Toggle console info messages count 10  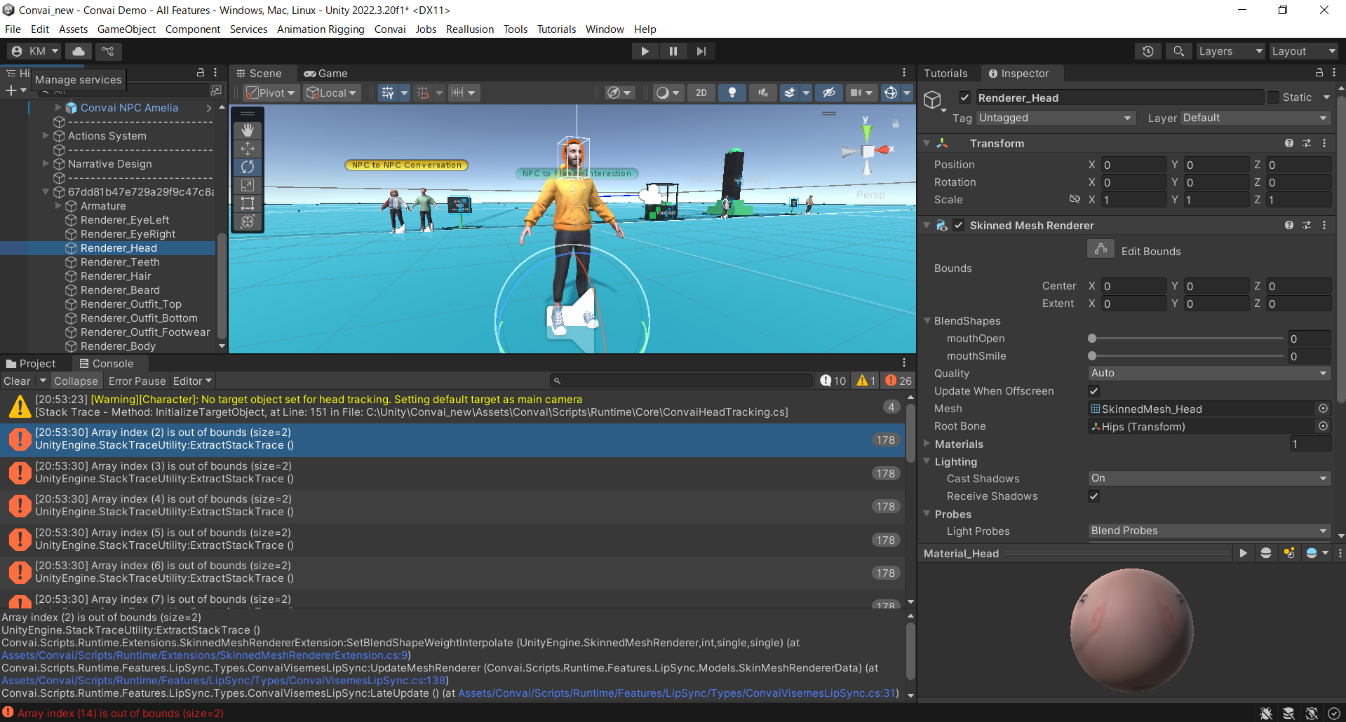(x=833, y=381)
